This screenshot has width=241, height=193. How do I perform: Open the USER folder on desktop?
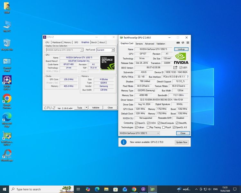pyautogui.click(x=7, y=8)
